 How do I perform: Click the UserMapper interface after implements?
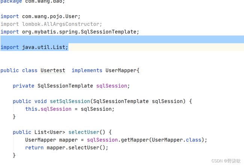(x=121, y=70)
